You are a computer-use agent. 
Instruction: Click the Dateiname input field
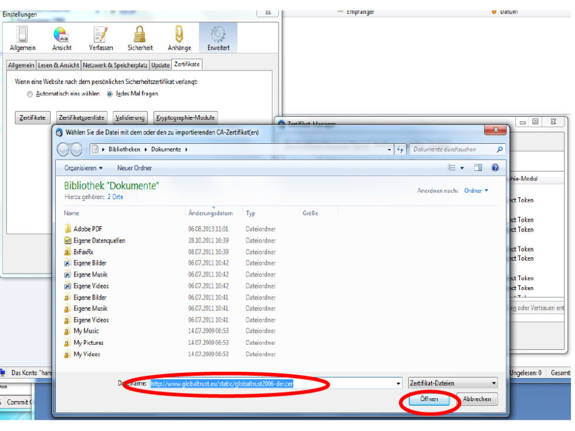tap(273, 383)
